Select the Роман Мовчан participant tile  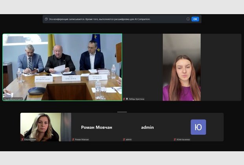pos(96,127)
